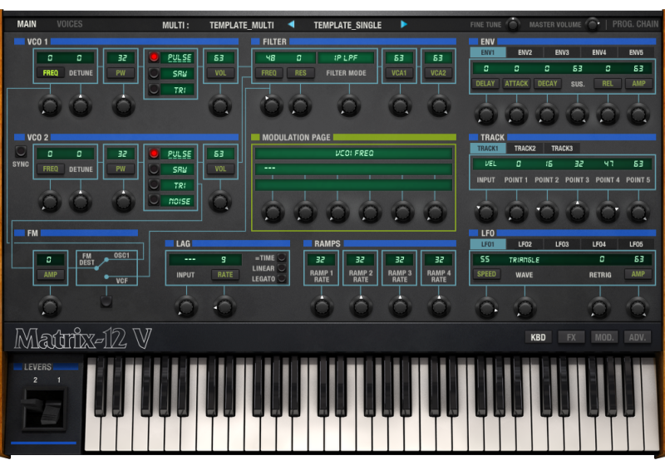Screen dimensions: 665x465
Task: Click the RES button in FILTER
Action: pos(300,73)
